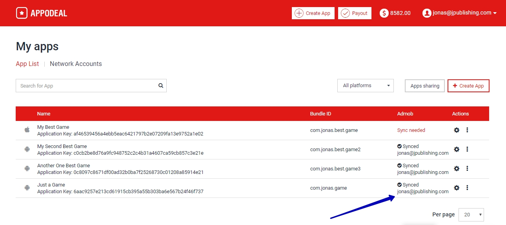Switch to the Network Accounts tab
This screenshot has height=225, width=506.
[x=76, y=64]
